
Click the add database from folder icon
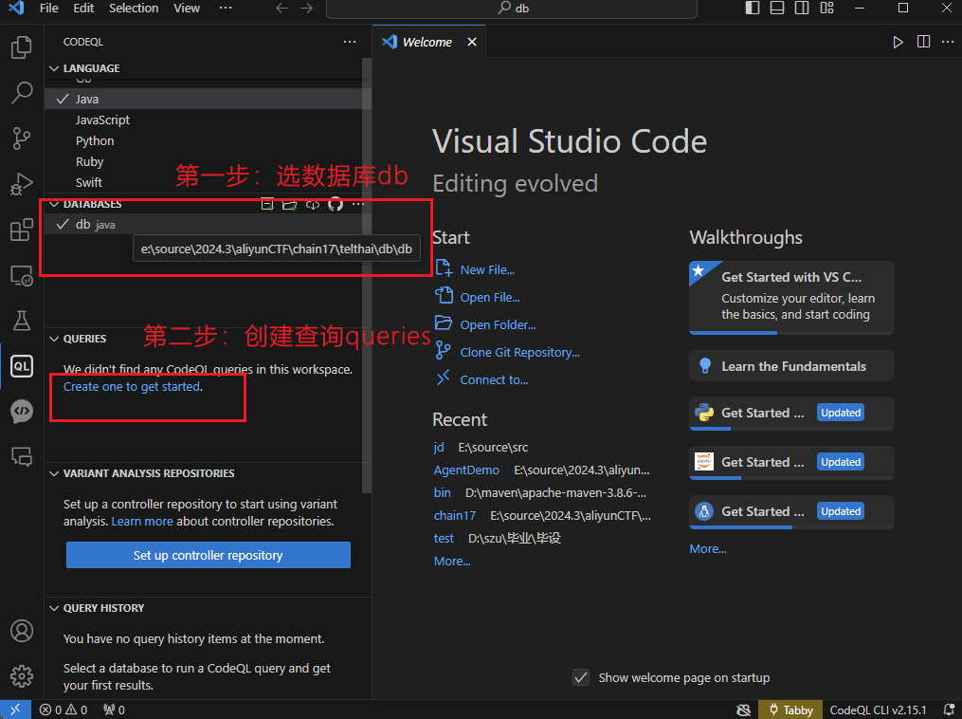point(290,205)
